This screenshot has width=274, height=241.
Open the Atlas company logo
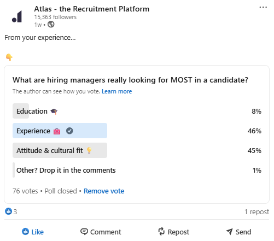(17, 16)
